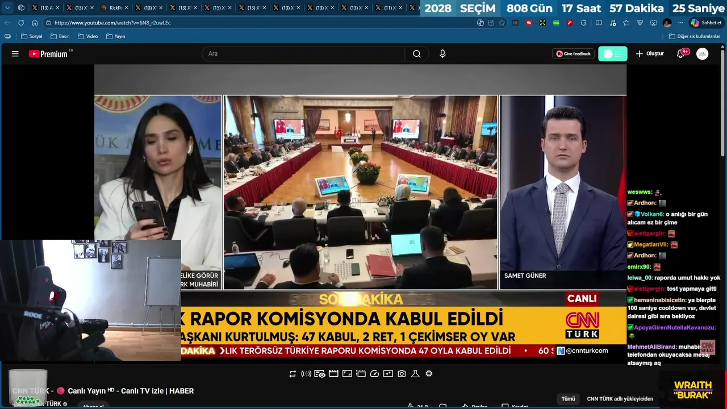This screenshot has height=409, width=727.
Task: Click chat username MegatlanVII
Action: [651, 245]
